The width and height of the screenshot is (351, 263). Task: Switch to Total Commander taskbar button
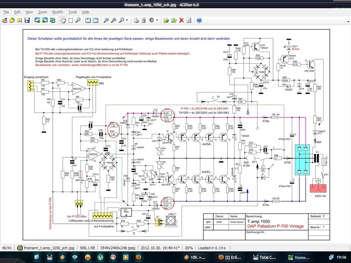pyautogui.click(x=264, y=257)
